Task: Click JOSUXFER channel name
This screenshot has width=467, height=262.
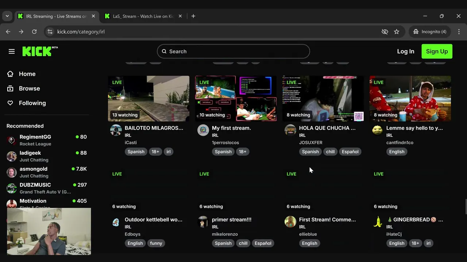Action: [310, 143]
